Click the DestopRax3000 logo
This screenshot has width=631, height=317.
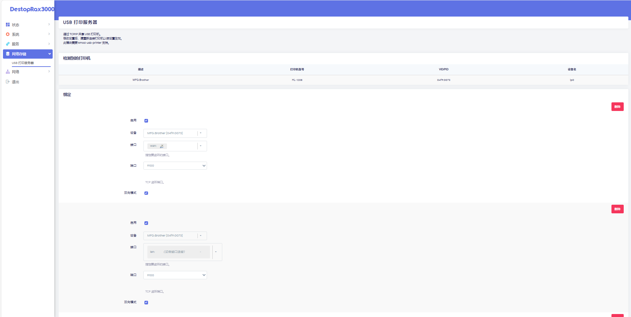[x=32, y=9]
